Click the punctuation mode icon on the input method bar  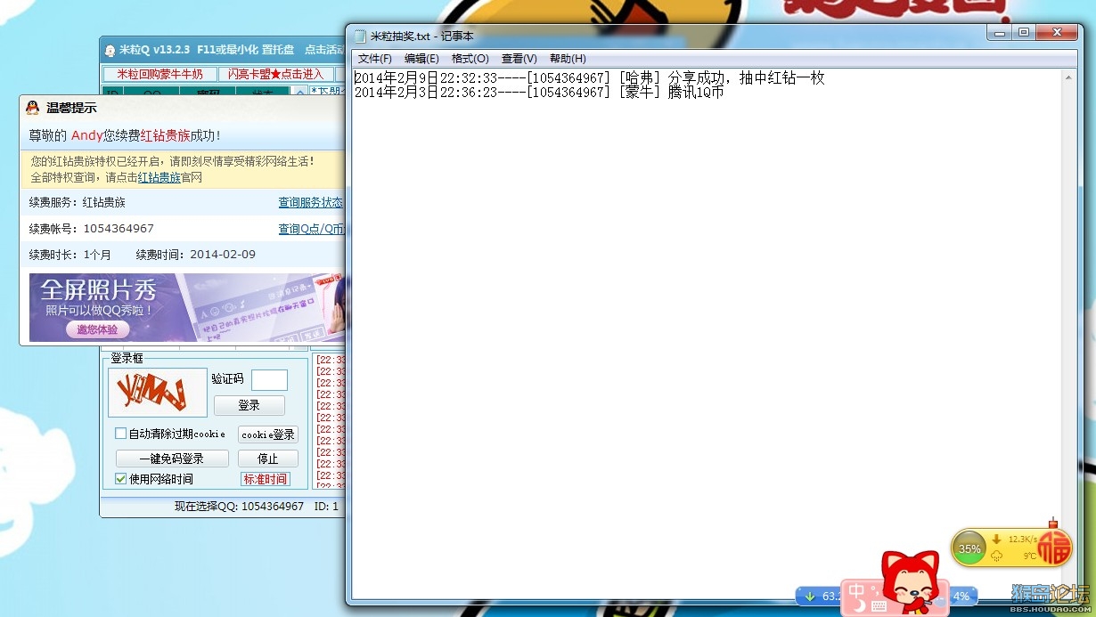(x=875, y=589)
